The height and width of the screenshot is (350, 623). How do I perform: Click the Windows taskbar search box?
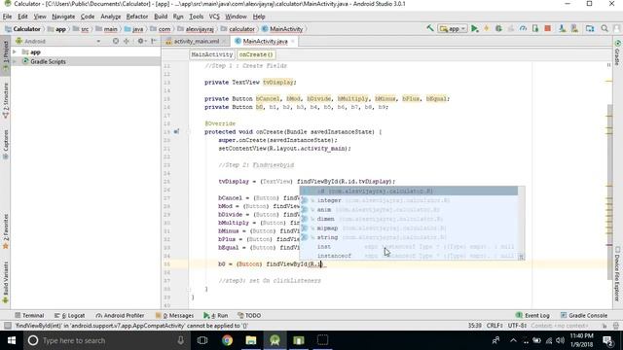pyautogui.click(x=108, y=340)
